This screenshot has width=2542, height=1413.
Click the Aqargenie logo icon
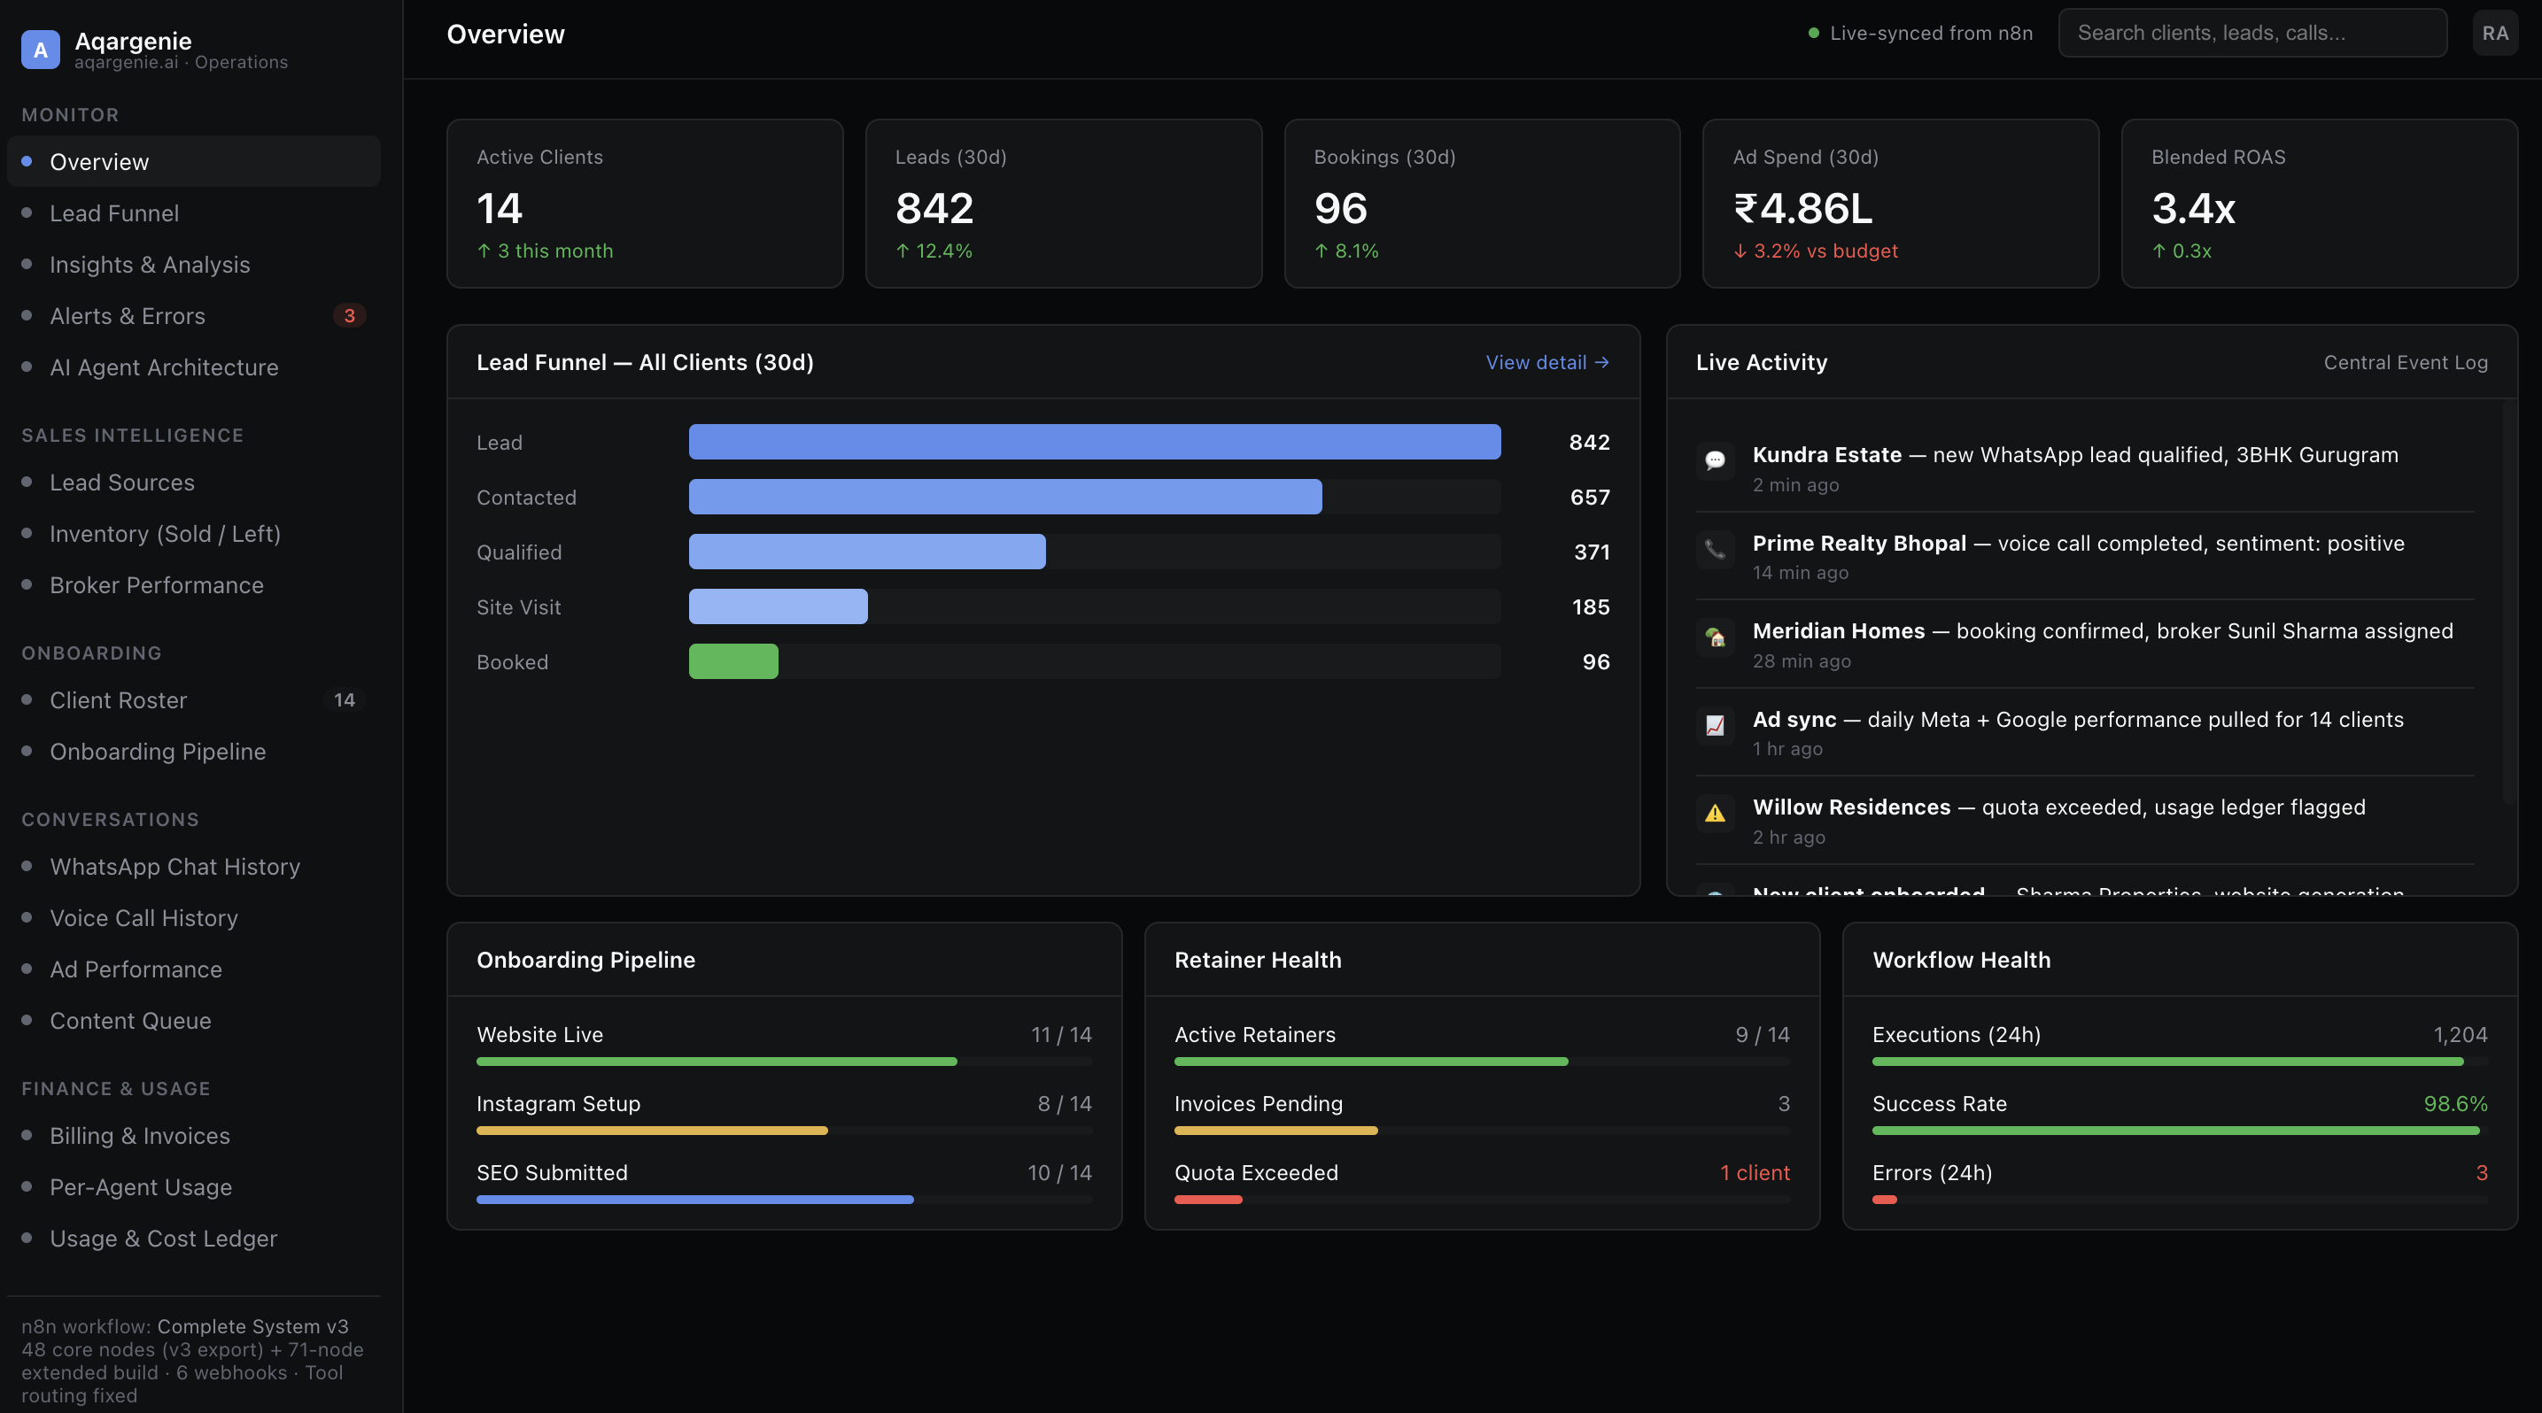(41, 50)
